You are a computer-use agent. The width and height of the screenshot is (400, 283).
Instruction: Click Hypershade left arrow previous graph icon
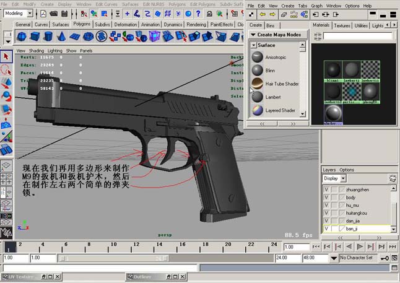[x=263, y=14]
